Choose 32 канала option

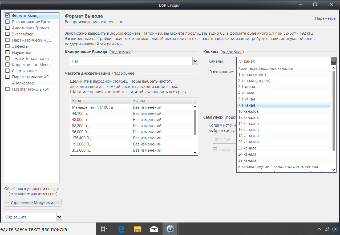[x=284, y=160]
